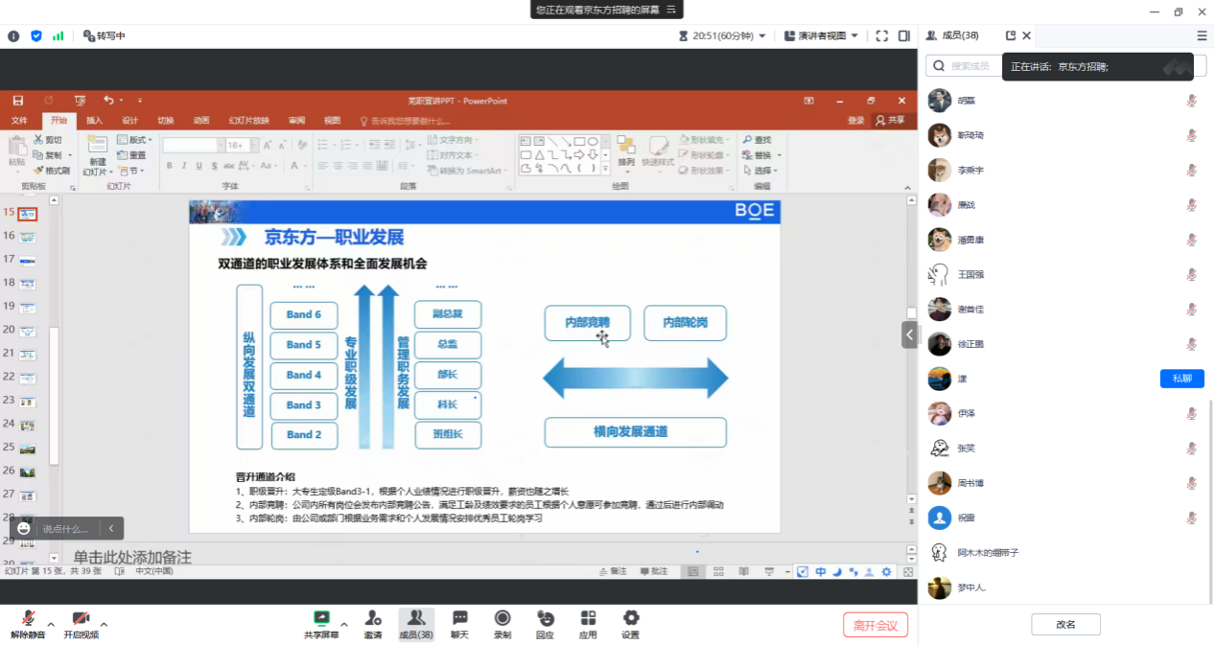Image resolution: width=1214 pixels, height=645 pixels.
Task: Click muted mic icon for 祝雷
Action: click(x=1191, y=518)
